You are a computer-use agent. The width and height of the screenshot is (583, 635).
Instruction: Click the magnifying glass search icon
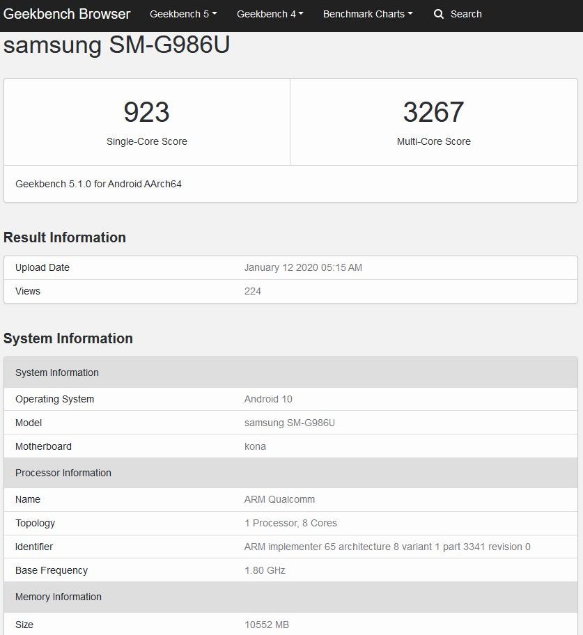point(439,14)
